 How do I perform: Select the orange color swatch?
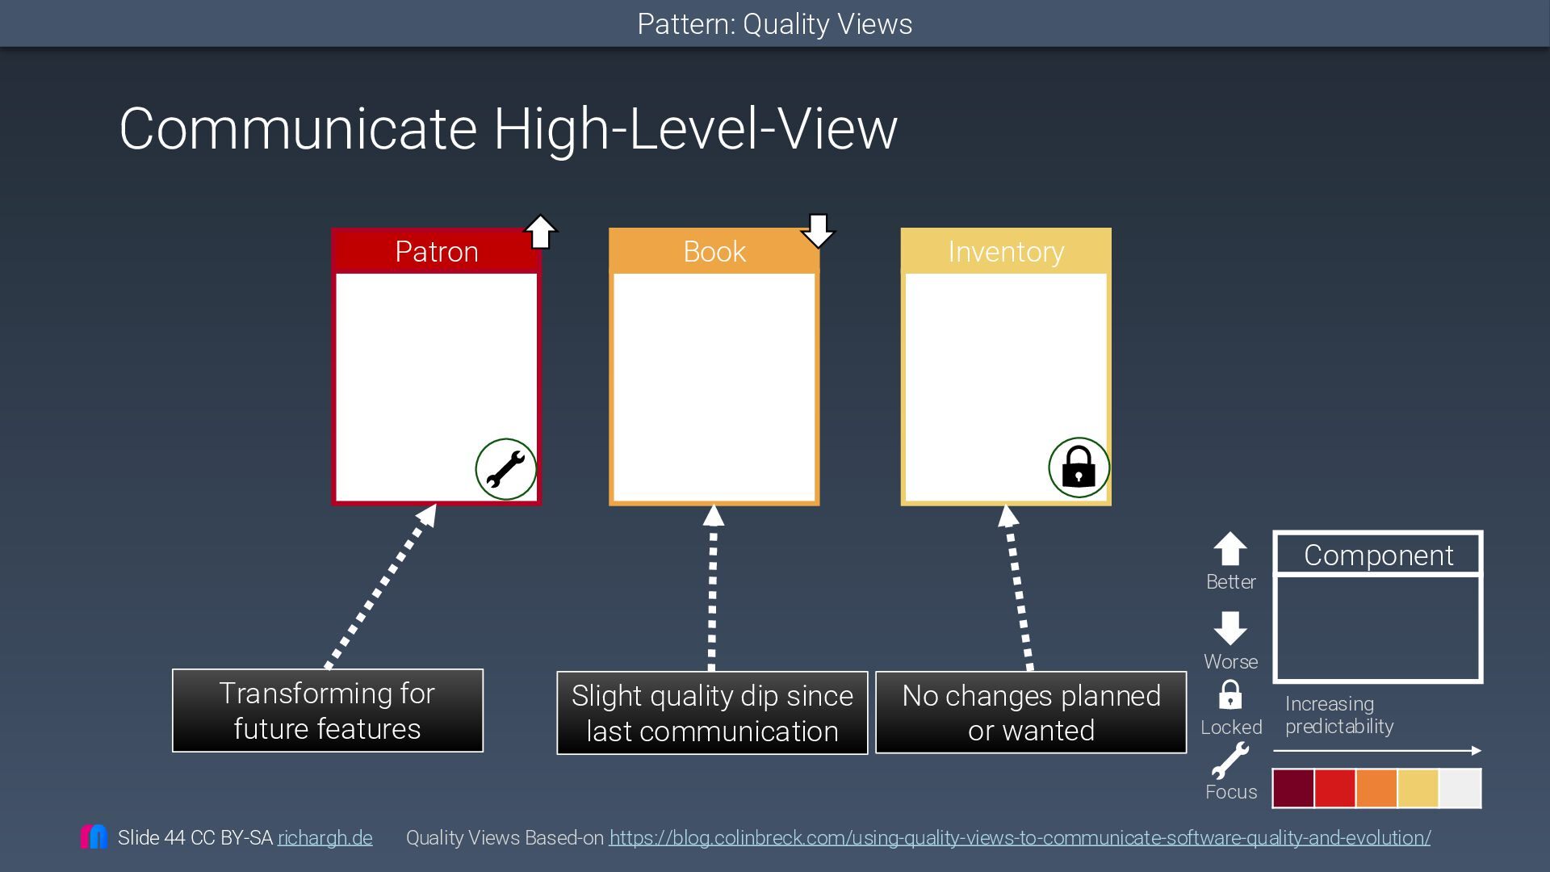point(1376,788)
